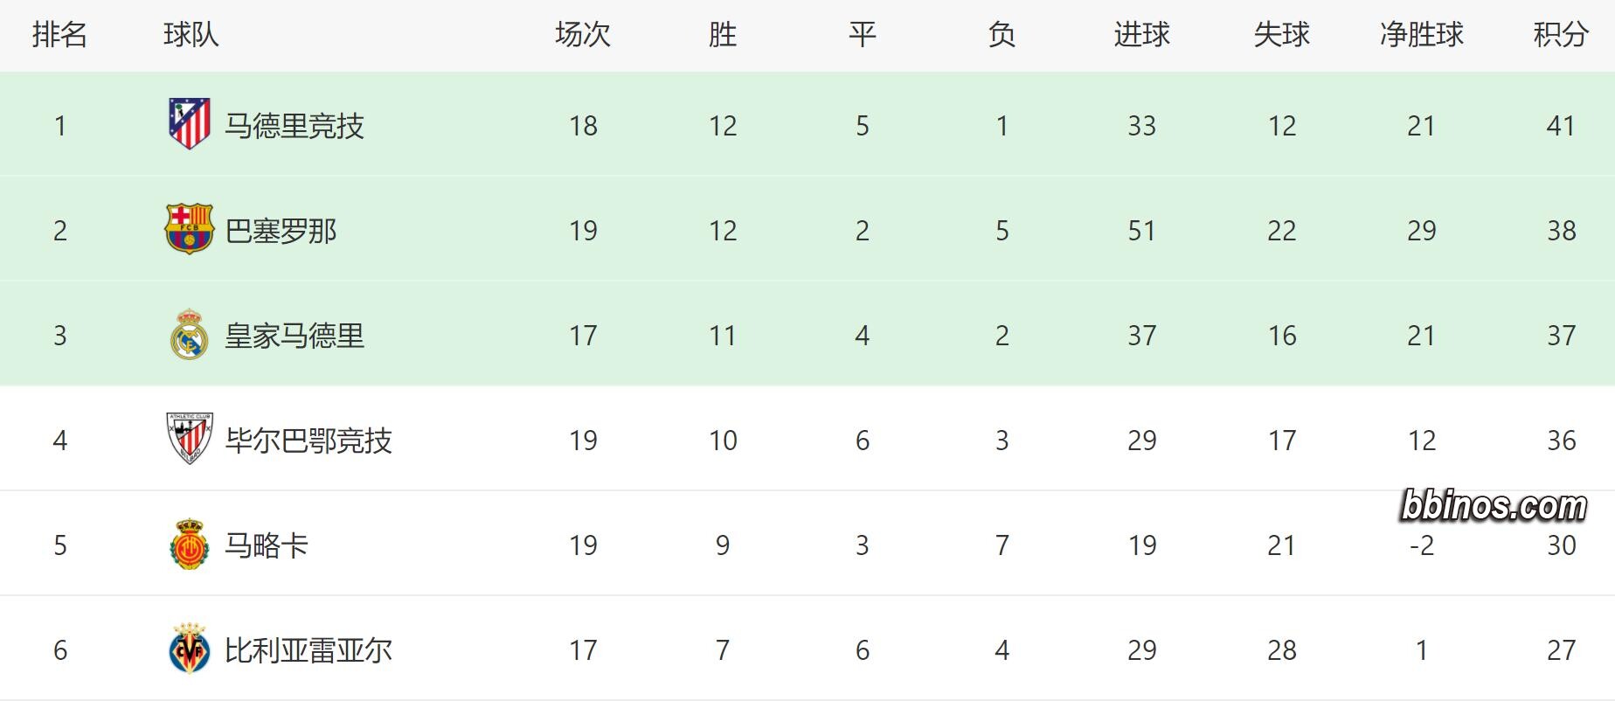Sort by the 积分 column header
Viewport: 1615px width, 701px height.
coord(1561,35)
